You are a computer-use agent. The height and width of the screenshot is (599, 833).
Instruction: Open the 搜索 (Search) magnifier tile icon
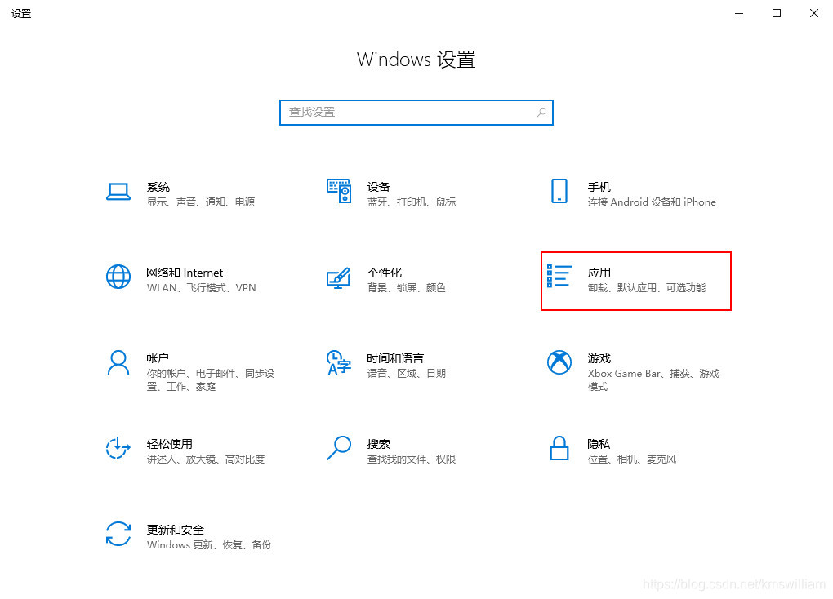point(339,450)
